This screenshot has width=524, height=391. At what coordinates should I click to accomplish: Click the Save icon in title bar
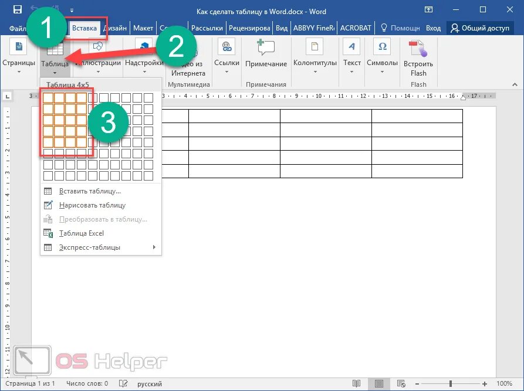[x=18, y=10]
